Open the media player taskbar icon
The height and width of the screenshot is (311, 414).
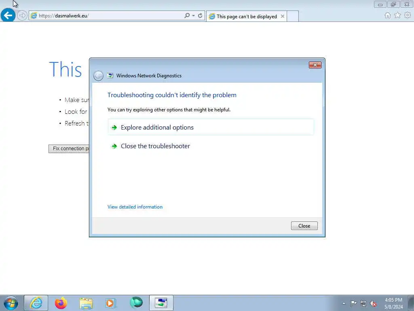point(111,303)
